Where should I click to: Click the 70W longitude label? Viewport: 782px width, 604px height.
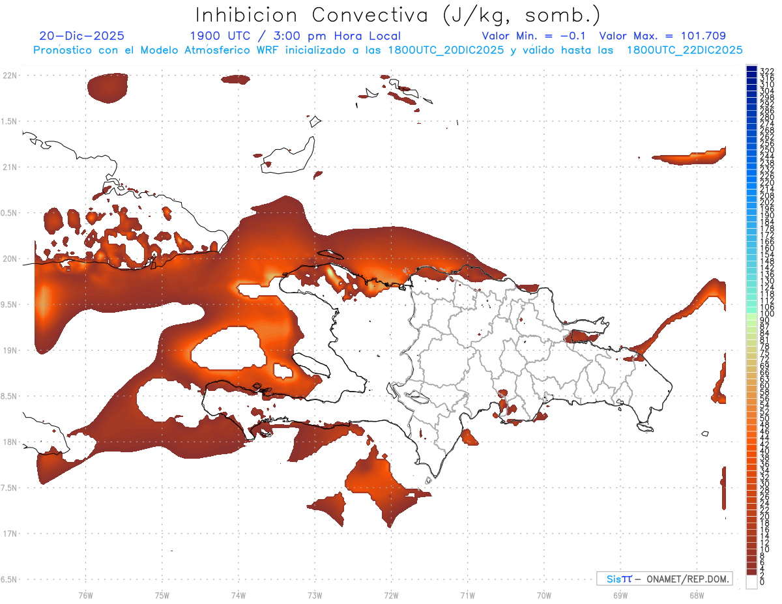(x=544, y=595)
